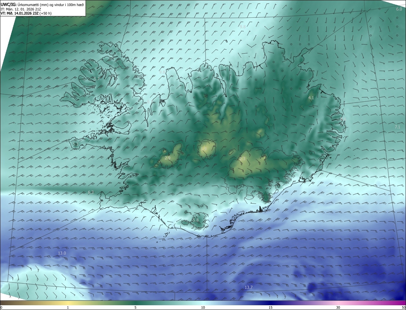Click the color scale tick labelled 15

(271, 307)
